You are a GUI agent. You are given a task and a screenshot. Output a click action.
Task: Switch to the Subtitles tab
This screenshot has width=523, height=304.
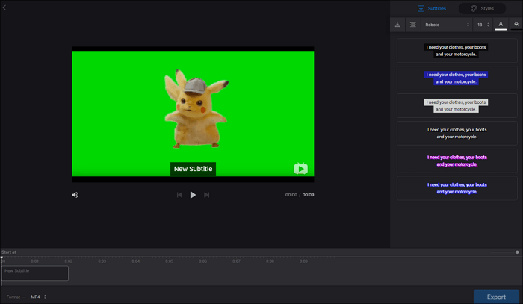pos(433,8)
